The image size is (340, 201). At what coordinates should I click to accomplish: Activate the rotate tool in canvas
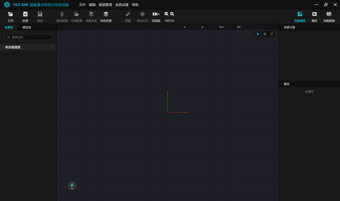(x=272, y=34)
